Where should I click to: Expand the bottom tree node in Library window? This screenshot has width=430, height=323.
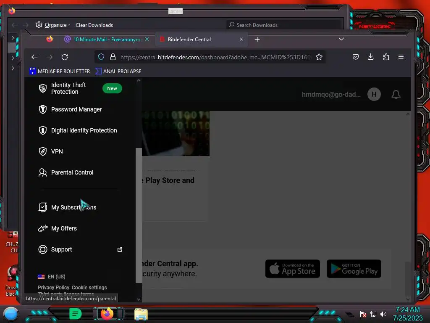[13, 68]
